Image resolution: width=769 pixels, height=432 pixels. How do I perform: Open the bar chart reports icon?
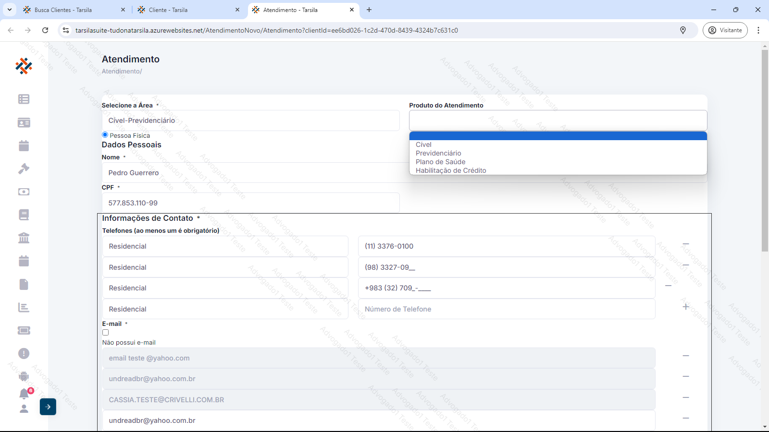[24, 307]
